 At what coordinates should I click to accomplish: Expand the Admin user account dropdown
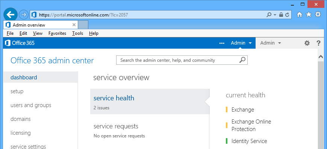point(271,43)
